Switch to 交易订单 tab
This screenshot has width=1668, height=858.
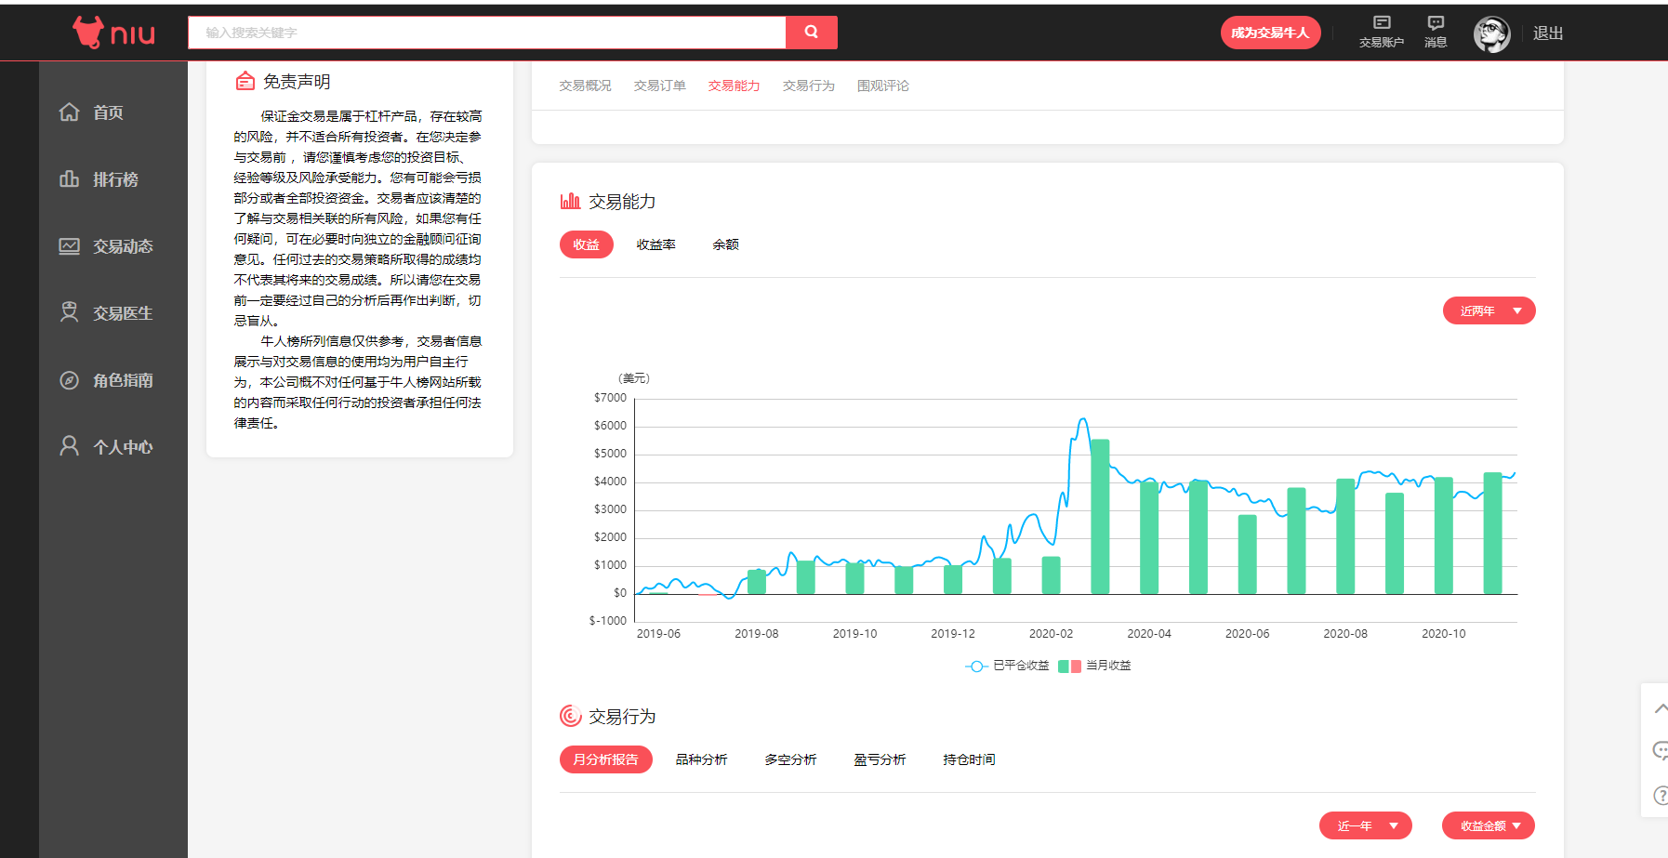(x=659, y=86)
